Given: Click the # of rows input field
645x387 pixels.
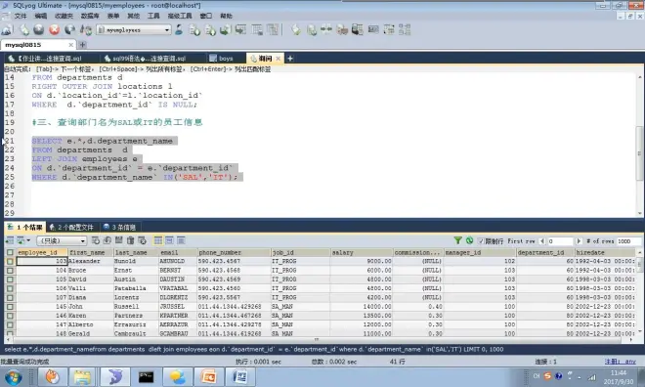Looking at the screenshot, I should pyautogui.click(x=628, y=241).
